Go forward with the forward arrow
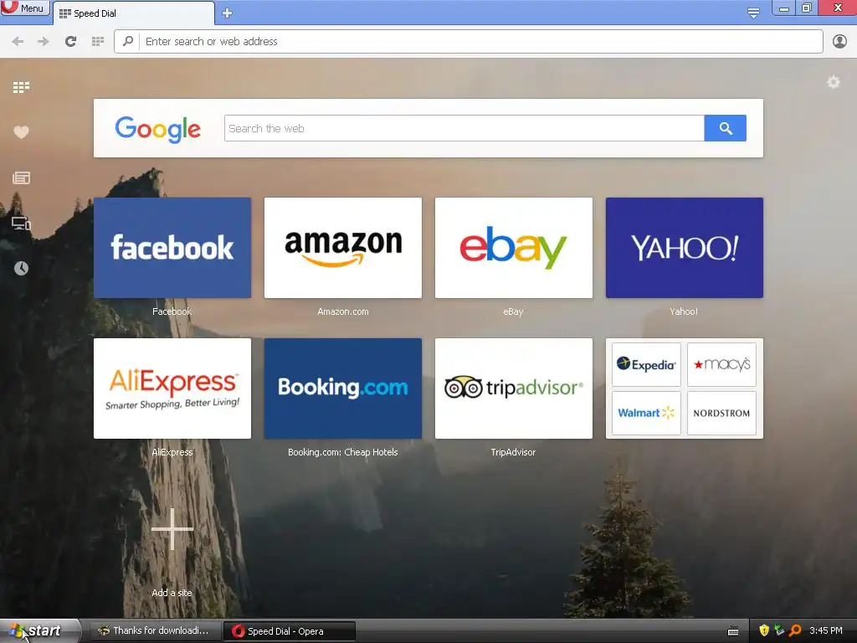 (44, 42)
